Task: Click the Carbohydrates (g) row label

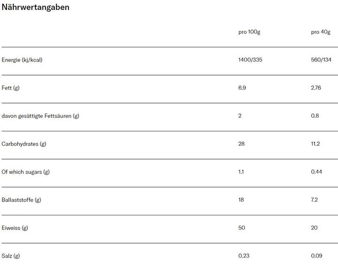Action: pos(24,144)
